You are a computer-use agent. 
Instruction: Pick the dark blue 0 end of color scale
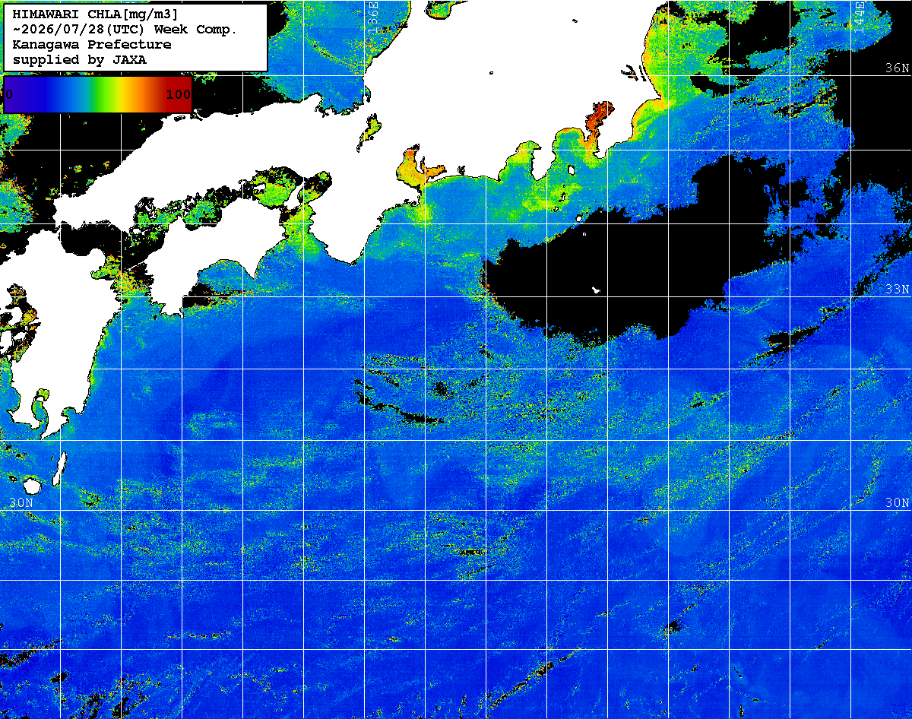click(x=11, y=94)
